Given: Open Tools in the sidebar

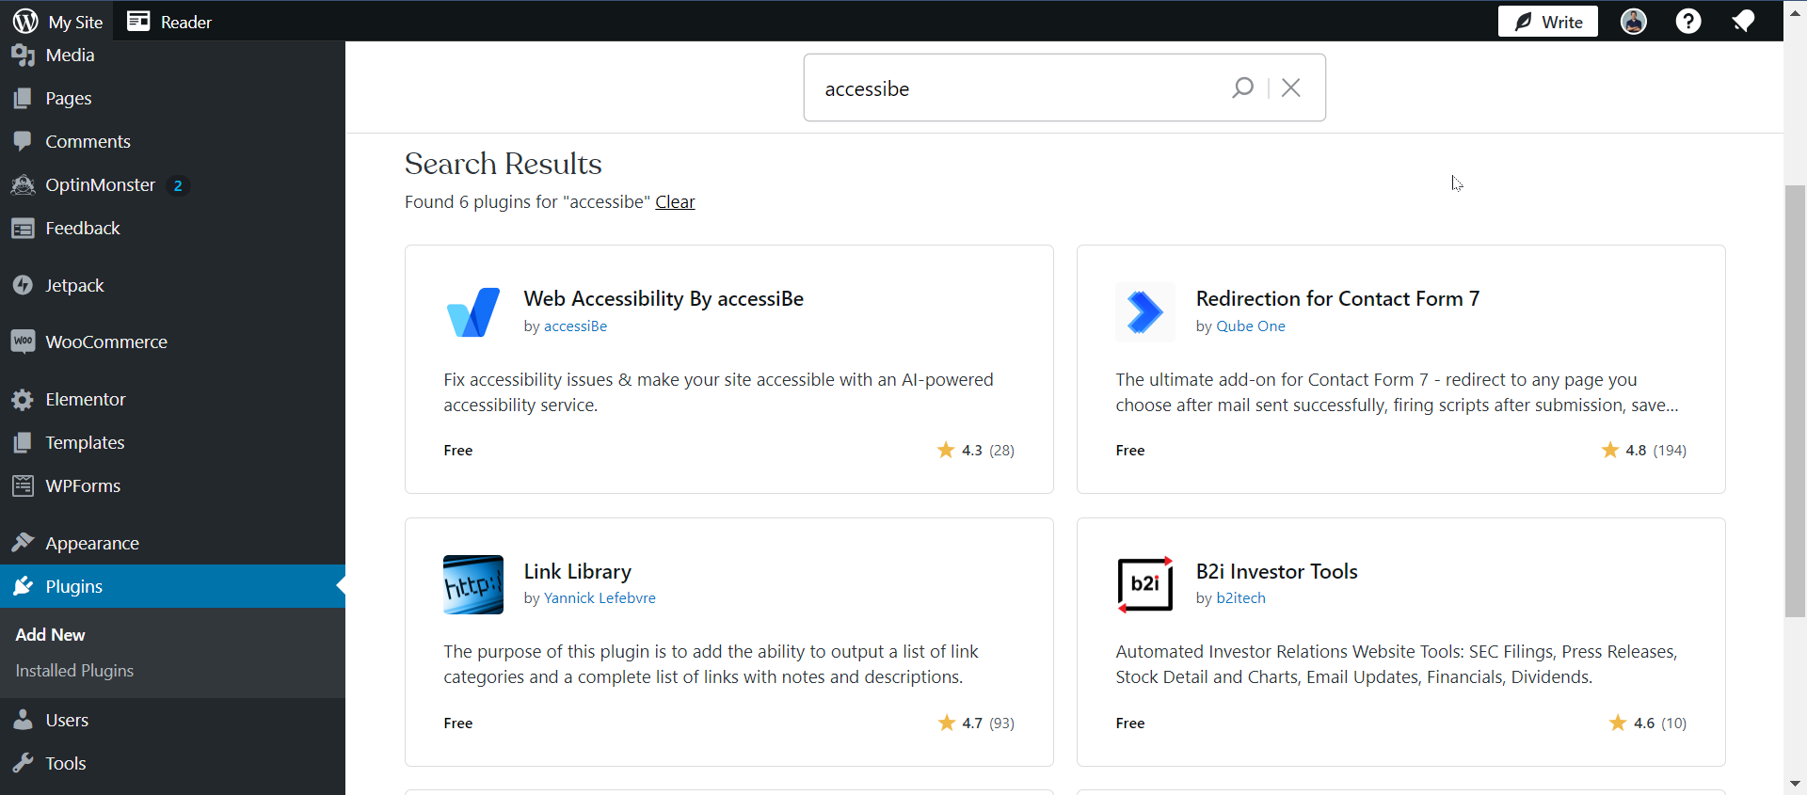Looking at the screenshot, I should coord(172,763).
